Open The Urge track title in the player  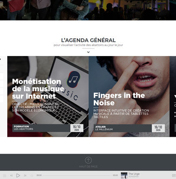click(x=134, y=174)
